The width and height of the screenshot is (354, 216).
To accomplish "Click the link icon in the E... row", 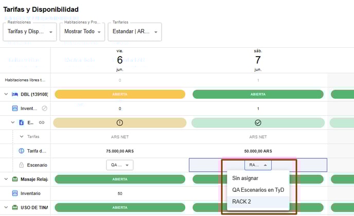I will point(42,122).
